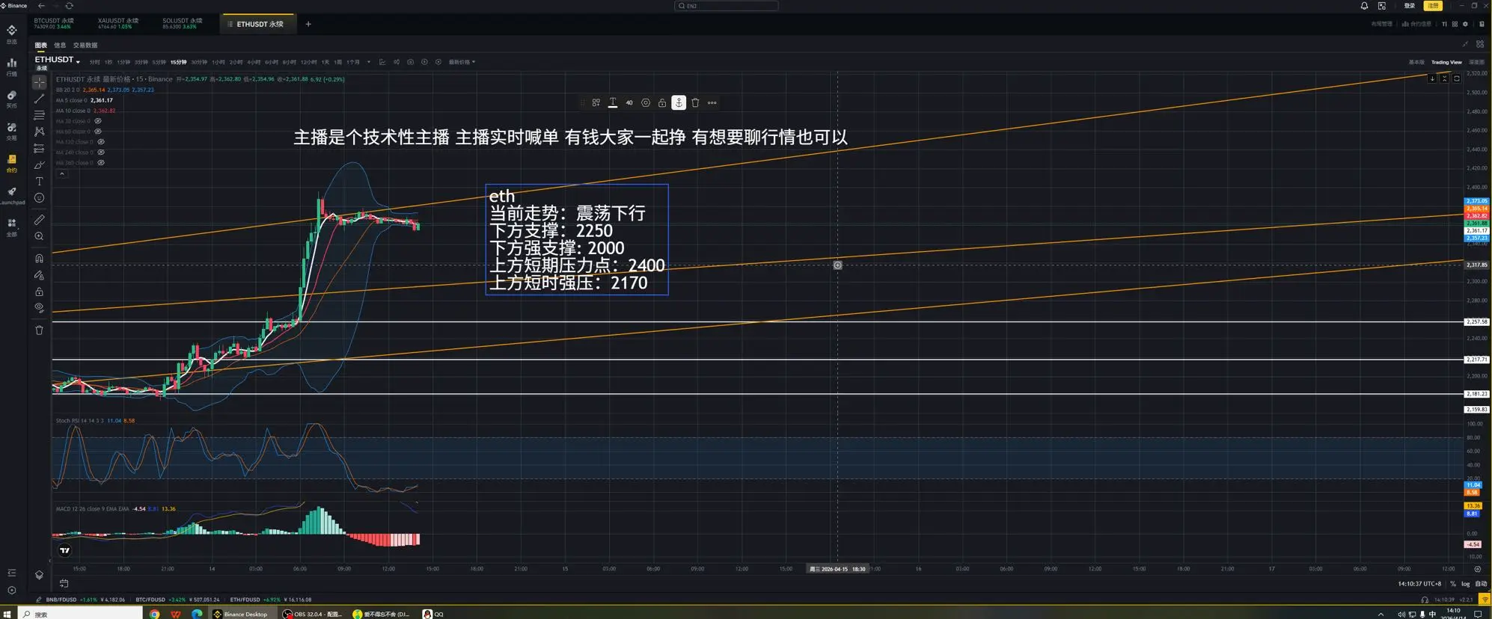
Task: Switch chart to 1天 interval
Action: coord(325,62)
